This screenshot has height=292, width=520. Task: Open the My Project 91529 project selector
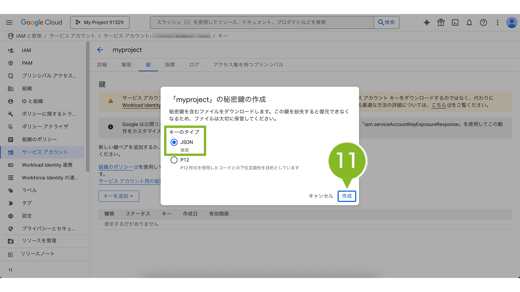[100, 22]
